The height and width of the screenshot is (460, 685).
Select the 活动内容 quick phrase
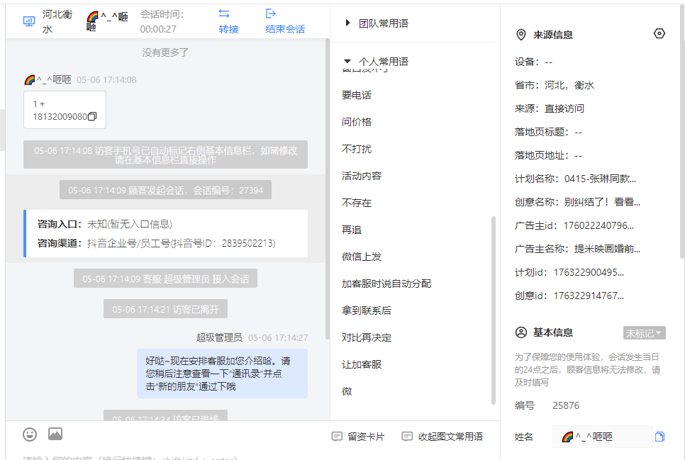coord(362,176)
